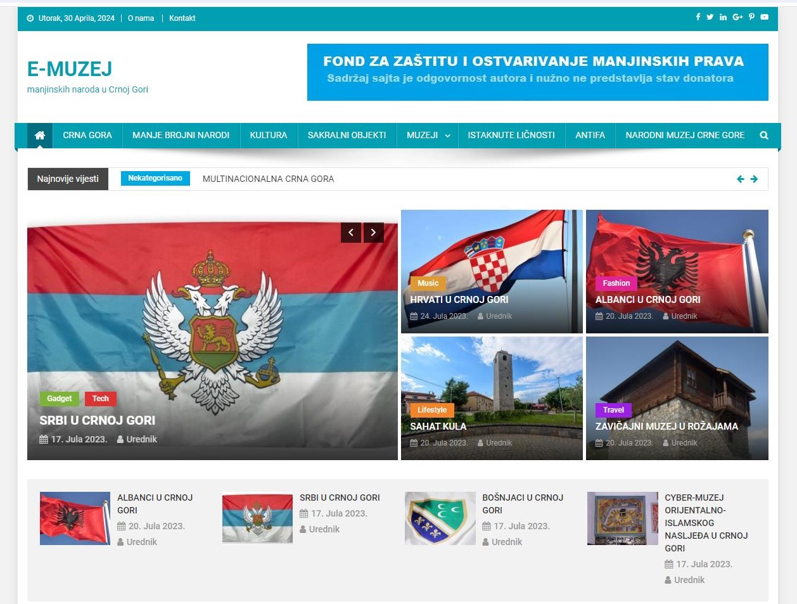
Task: Click the Fond za zaštitu banner
Action: click(x=537, y=72)
